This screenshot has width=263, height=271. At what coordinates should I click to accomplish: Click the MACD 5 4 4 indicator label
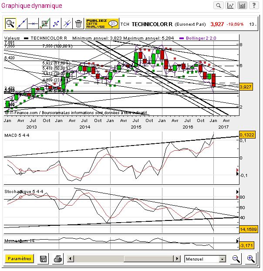coord(17,135)
